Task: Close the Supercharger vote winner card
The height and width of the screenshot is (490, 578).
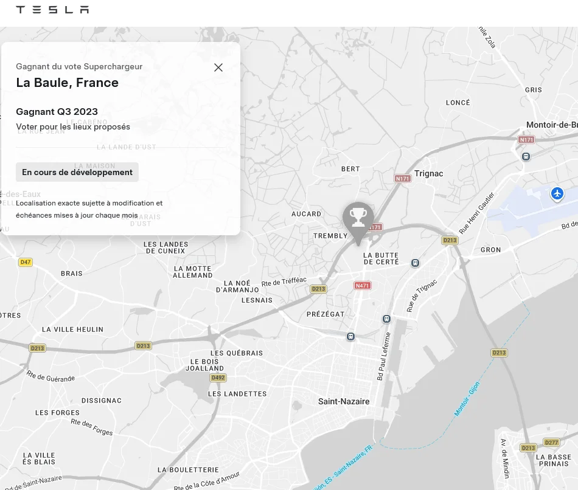Action: pyautogui.click(x=218, y=67)
